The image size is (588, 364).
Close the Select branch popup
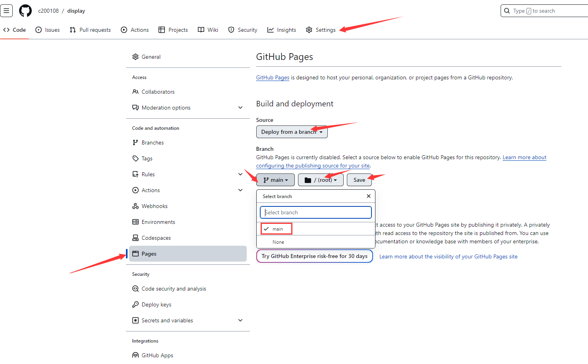(368, 196)
